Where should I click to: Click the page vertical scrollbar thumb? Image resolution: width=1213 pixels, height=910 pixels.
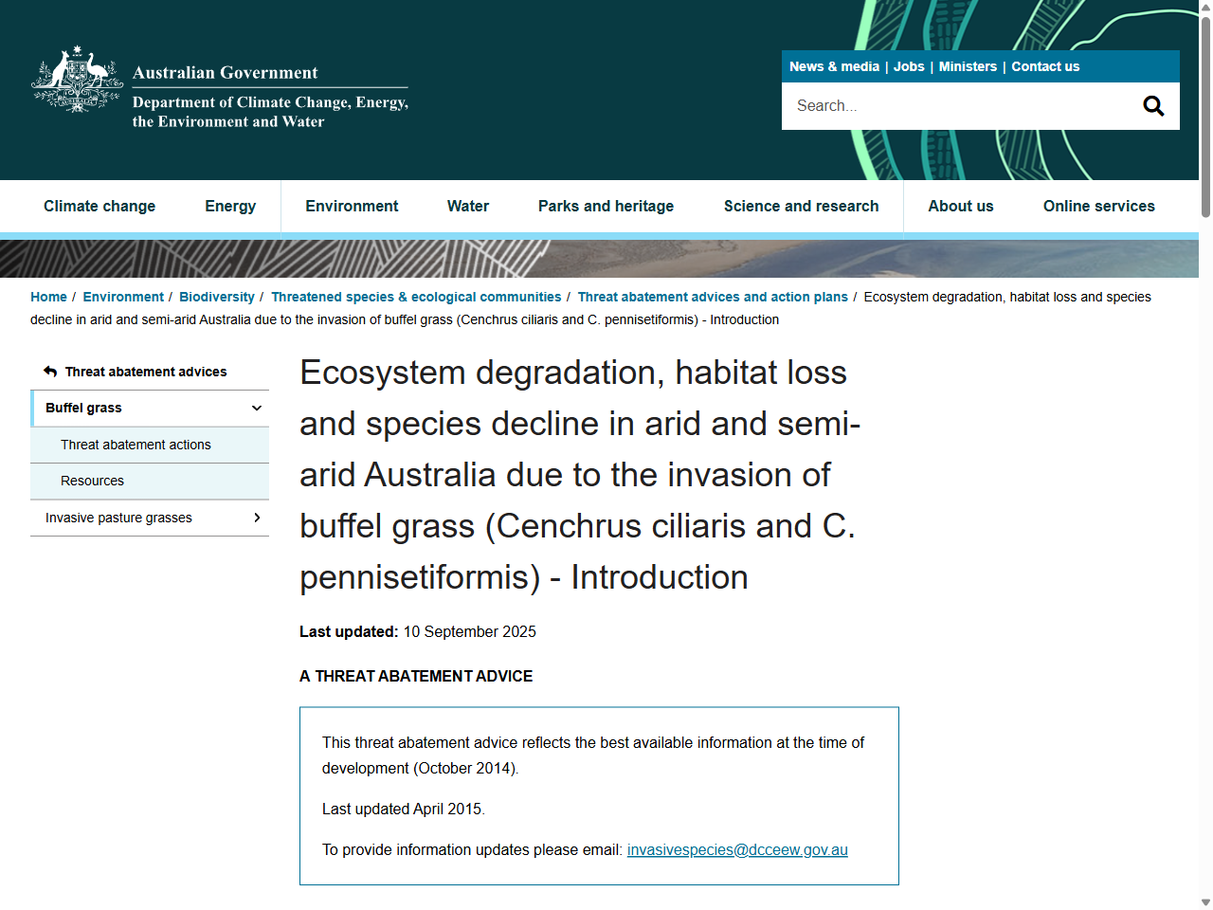point(1205,118)
